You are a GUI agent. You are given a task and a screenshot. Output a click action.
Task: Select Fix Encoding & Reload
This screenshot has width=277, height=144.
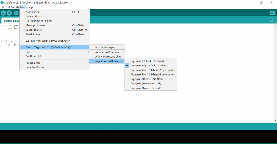(x=55, y=21)
